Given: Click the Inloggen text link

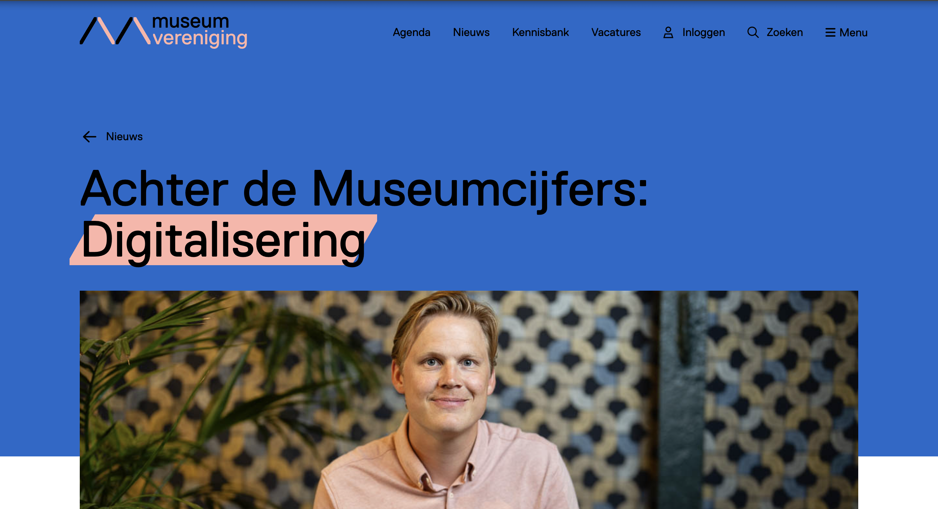Looking at the screenshot, I should click(x=703, y=33).
